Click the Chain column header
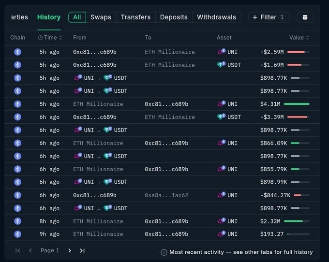The height and width of the screenshot is (262, 329). tap(17, 38)
